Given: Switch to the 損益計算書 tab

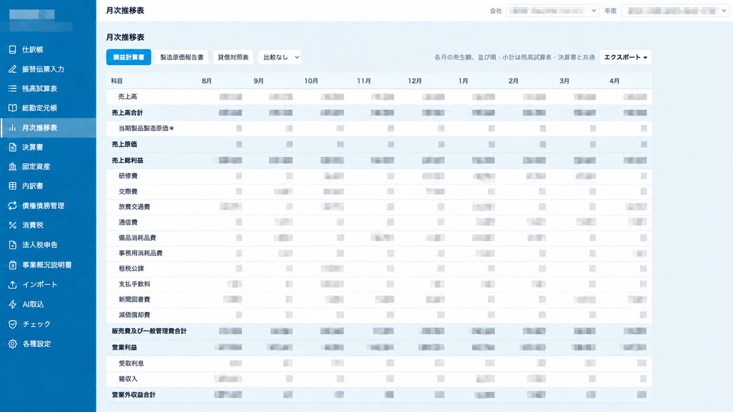Looking at the screenshot, I should pyautogui.click(x=128, y=57).
